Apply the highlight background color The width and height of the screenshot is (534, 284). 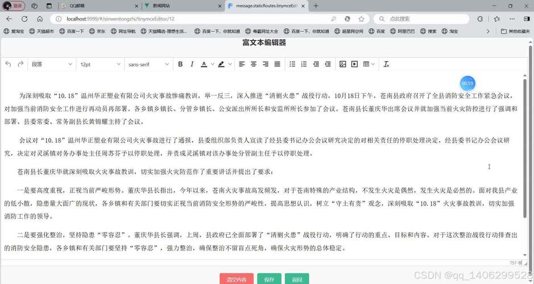click(x=221, y=64)
